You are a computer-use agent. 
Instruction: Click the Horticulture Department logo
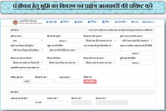[x=15, y=22]
